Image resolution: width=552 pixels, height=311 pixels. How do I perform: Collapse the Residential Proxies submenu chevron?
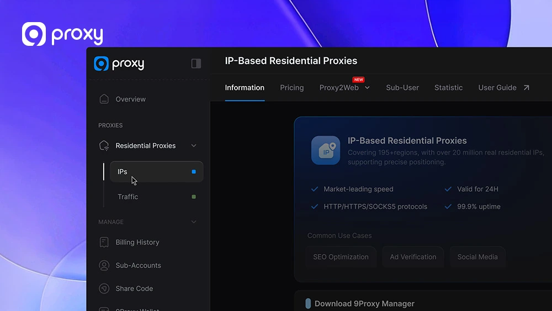pyautogui.click(x=194, y=145)
